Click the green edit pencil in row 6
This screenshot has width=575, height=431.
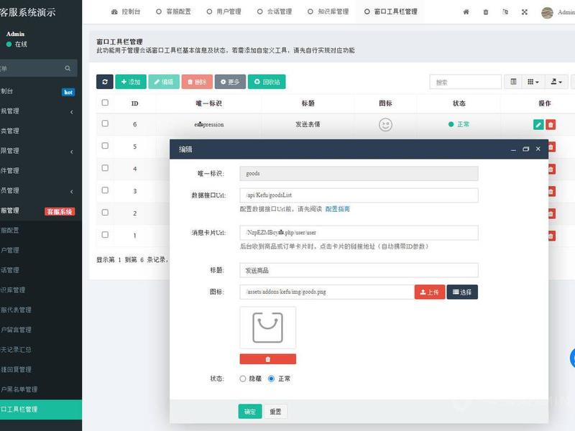pos(538,124)
